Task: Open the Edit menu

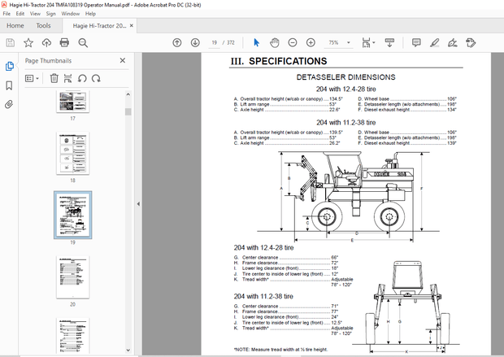Action: coord(20,14)
